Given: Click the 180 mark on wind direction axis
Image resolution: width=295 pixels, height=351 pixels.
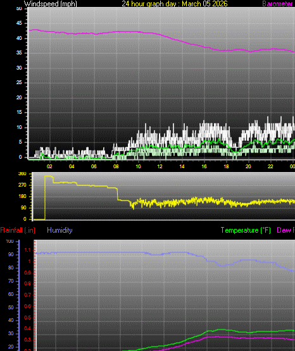Looking at the screenshot, I should 22,196.
